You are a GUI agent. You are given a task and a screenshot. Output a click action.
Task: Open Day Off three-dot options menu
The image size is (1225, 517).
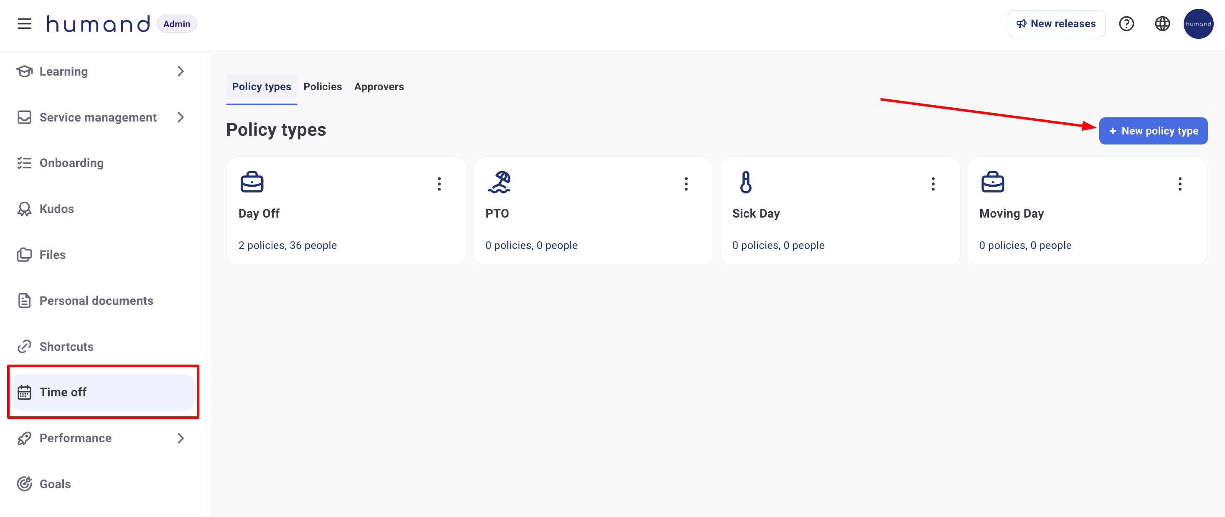click(x=439, y=184)
